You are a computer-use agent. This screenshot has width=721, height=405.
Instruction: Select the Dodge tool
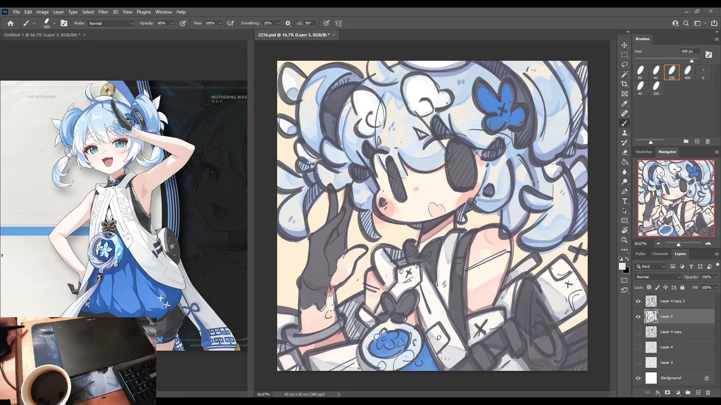624,181
